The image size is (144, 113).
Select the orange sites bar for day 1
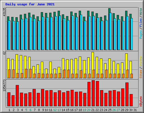click(9, 74)
